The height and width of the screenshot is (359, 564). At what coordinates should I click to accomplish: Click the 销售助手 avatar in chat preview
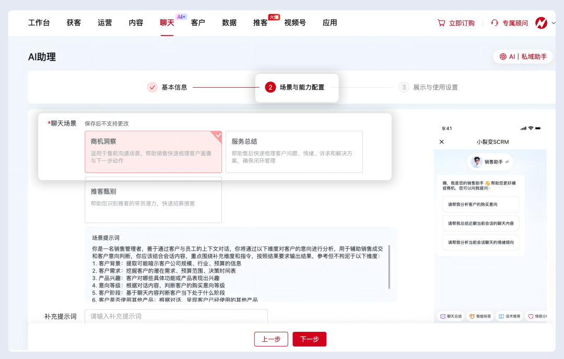[476, 161]
